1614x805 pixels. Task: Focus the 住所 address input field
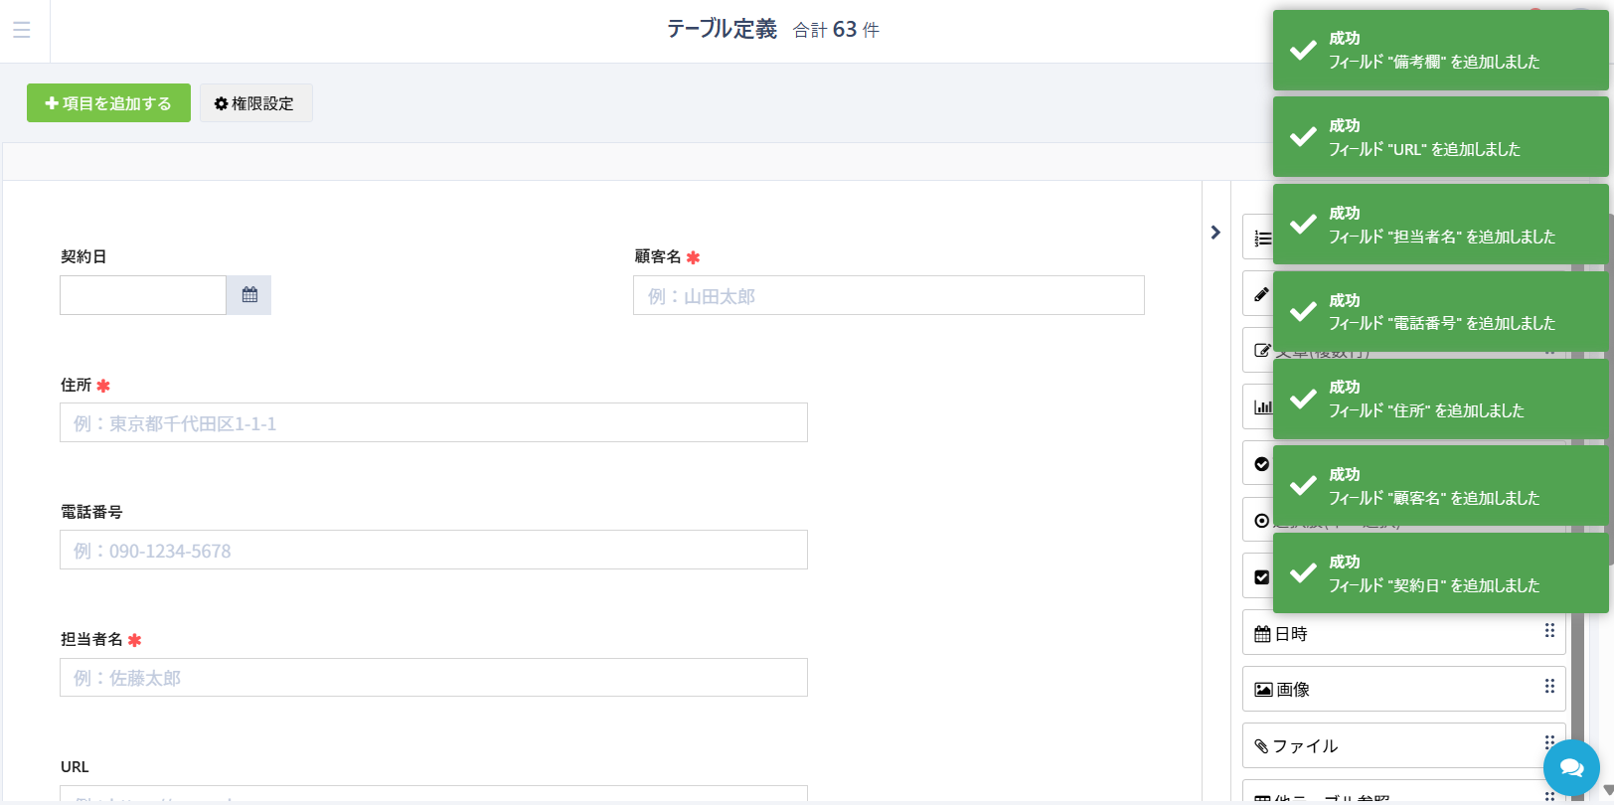point(433,423)
